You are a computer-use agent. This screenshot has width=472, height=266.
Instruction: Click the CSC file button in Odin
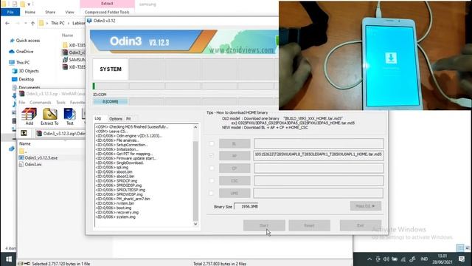pyautogui.click(x=235, y=180)
